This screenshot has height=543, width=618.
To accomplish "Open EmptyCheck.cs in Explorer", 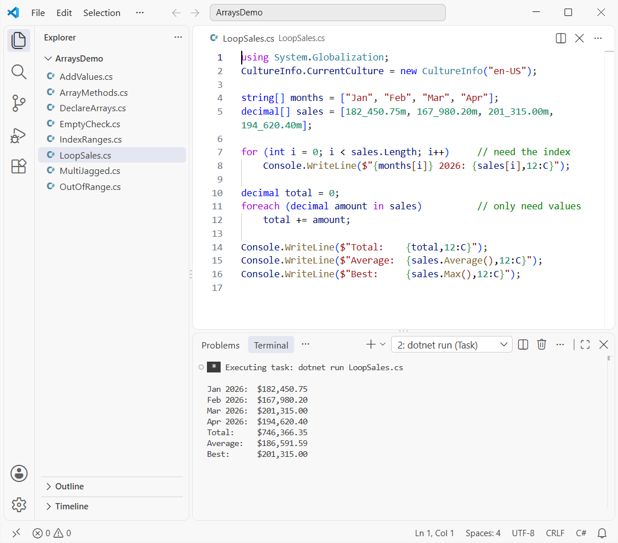I will [112, 124].
